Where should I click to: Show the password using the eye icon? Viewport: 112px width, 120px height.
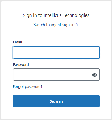click(94, 75)
